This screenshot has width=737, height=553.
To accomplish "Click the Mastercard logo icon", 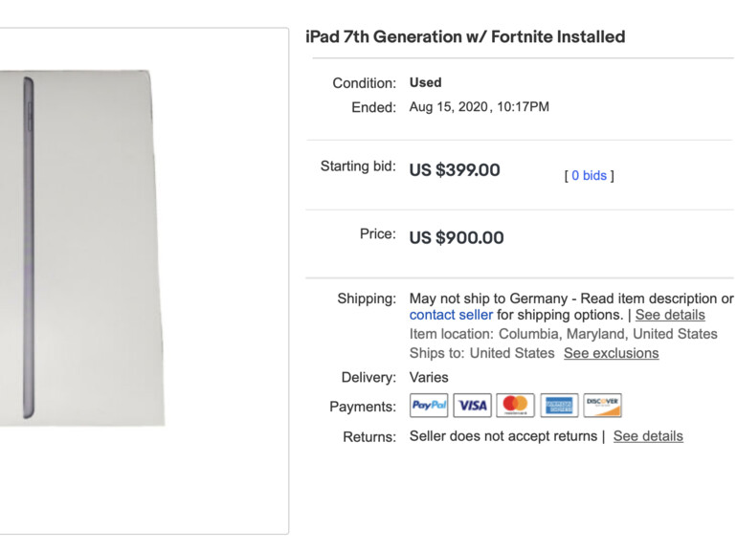I will pos(516,406).
